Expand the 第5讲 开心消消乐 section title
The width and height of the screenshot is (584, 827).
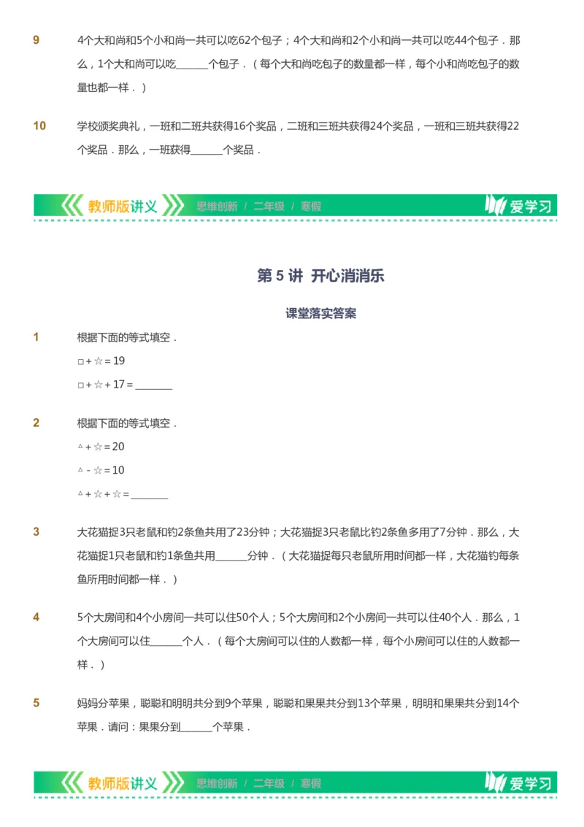(321, 277)
